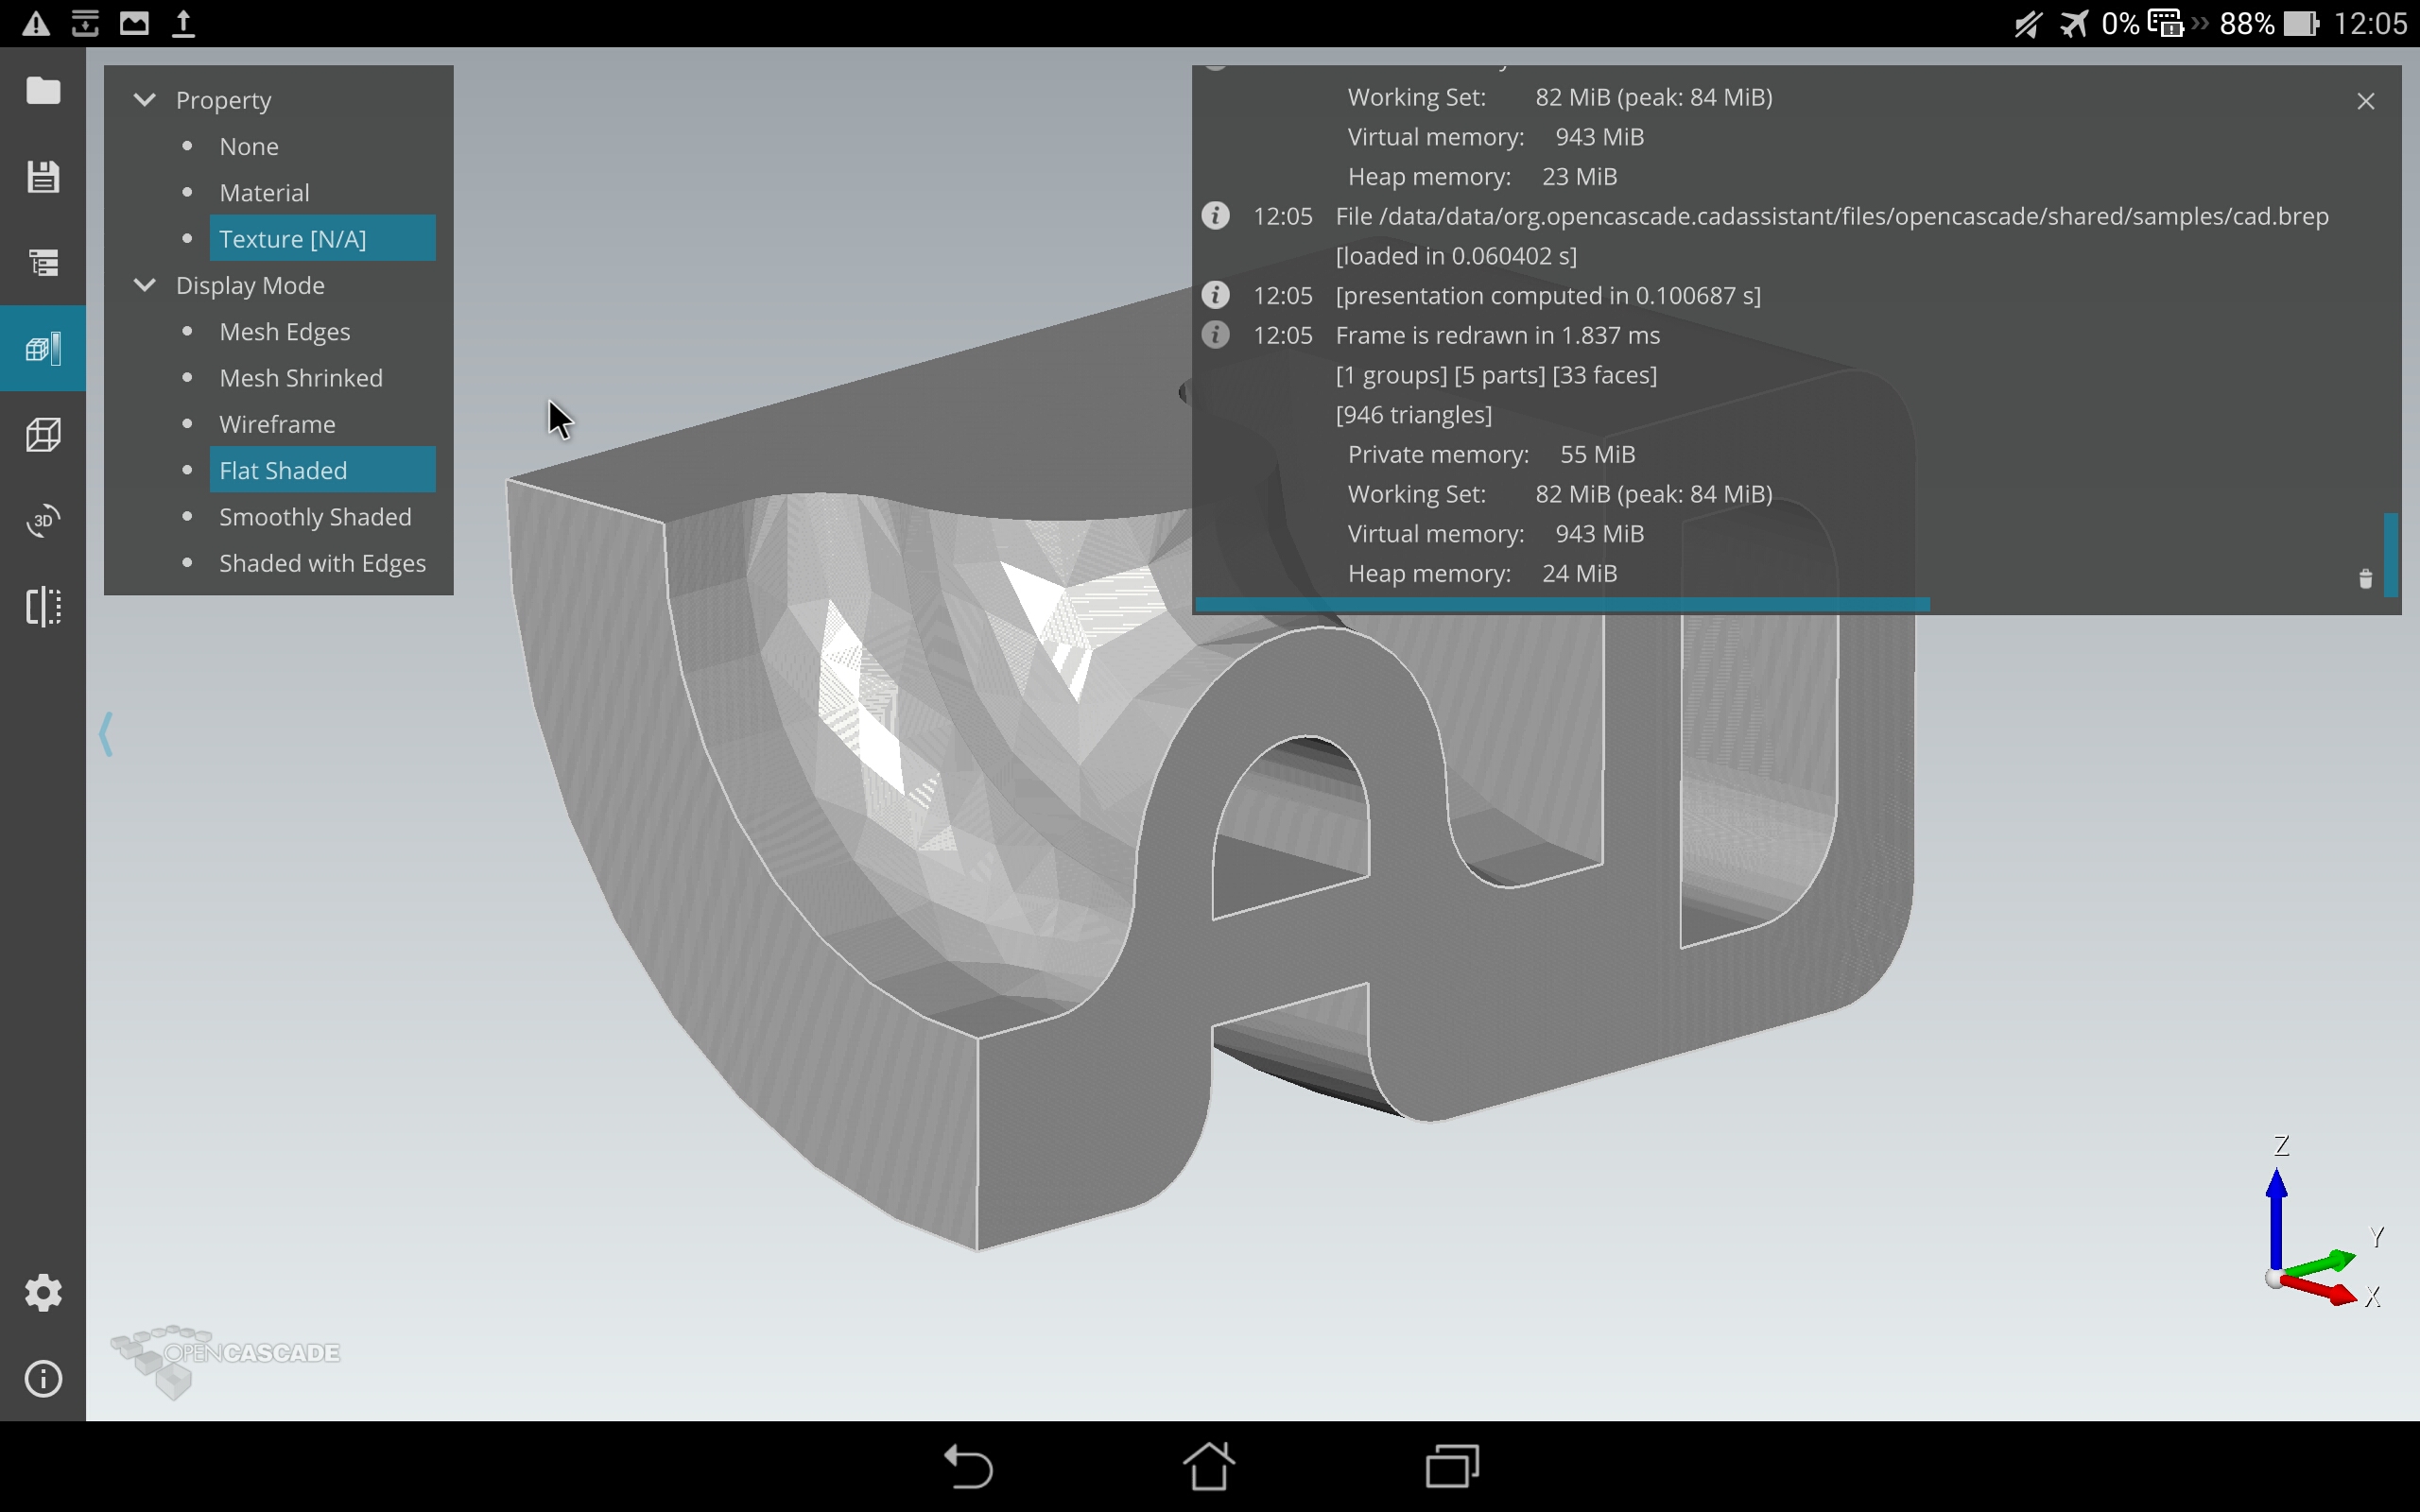Close the message log panel
This screenshot has width=2420, height=1512.
tap(2365, 102)
